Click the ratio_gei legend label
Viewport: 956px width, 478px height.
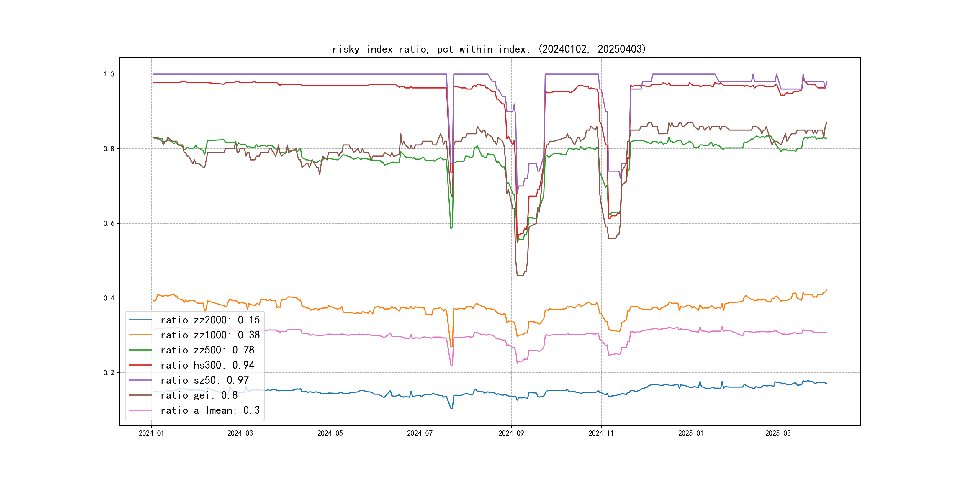pyautogui.click(x=199, y=395)
